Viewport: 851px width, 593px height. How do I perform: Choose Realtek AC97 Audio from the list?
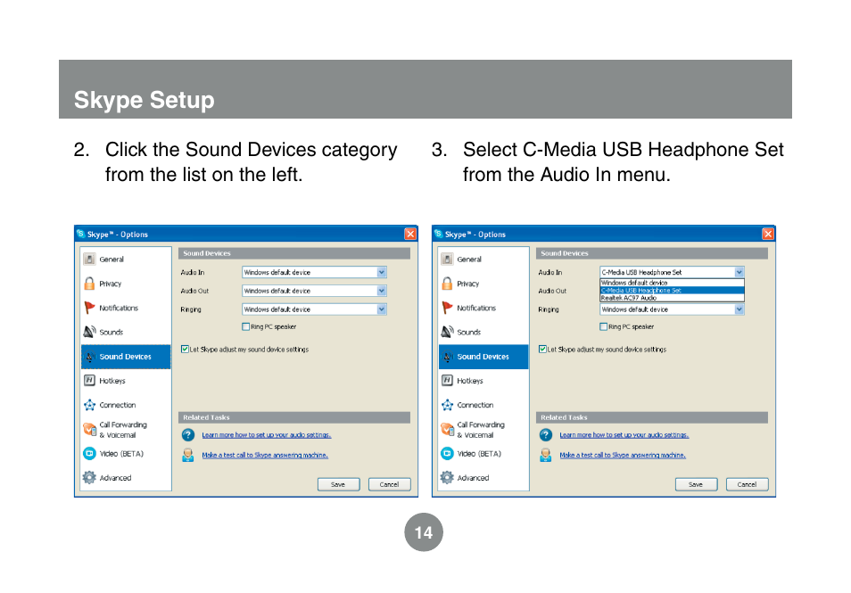672,297
